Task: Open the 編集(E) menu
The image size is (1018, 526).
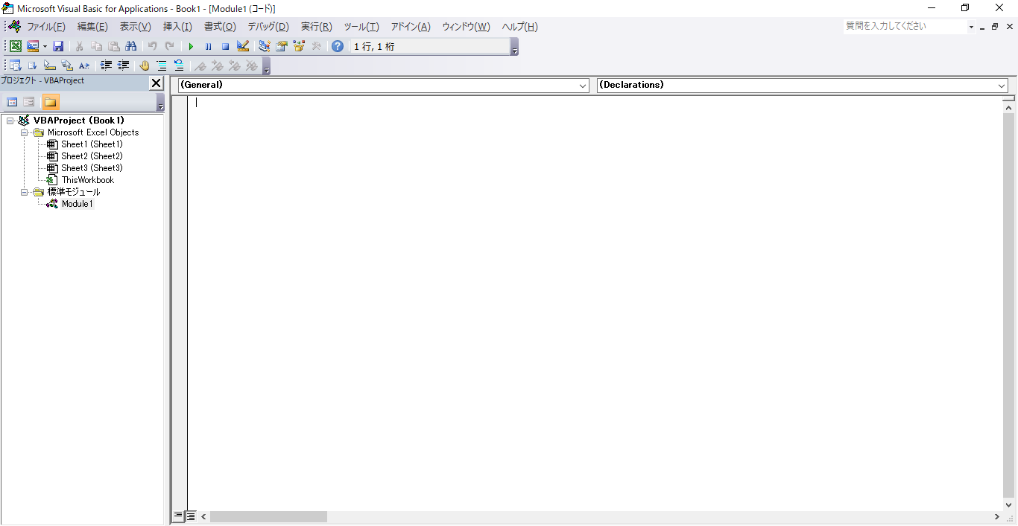Action: coord(92,27)
